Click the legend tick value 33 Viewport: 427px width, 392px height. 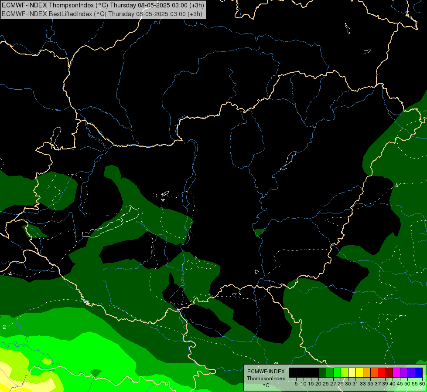coord(363,384)
